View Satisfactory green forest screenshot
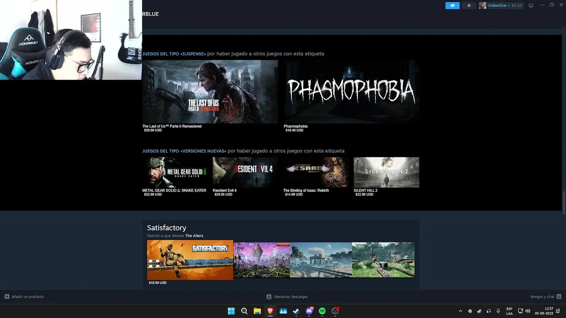The height and width of the screenshot is (318, 566). (x=383, y=260)
